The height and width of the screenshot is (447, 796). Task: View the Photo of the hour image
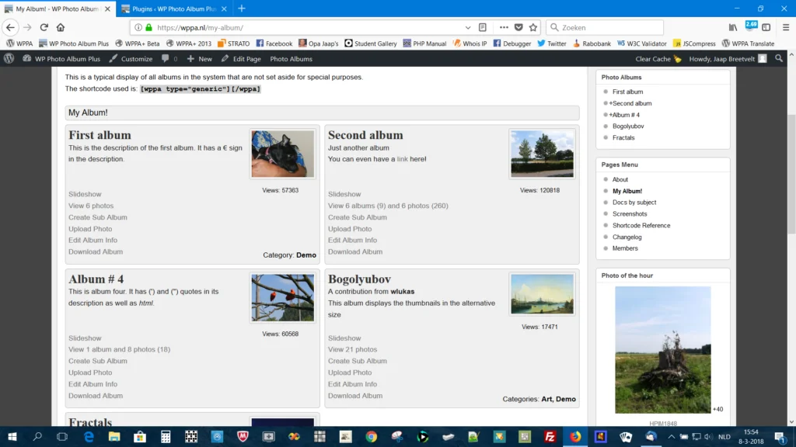coord(662,350)
